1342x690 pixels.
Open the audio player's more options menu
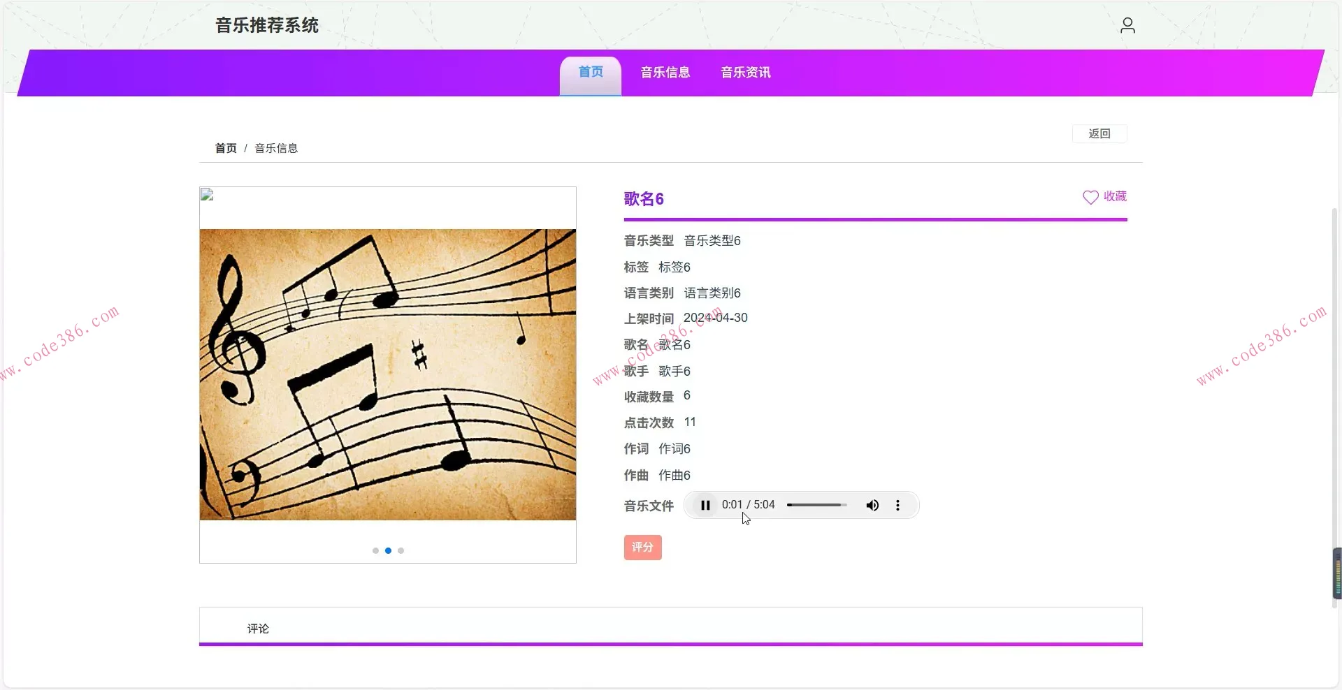point(897,505)
